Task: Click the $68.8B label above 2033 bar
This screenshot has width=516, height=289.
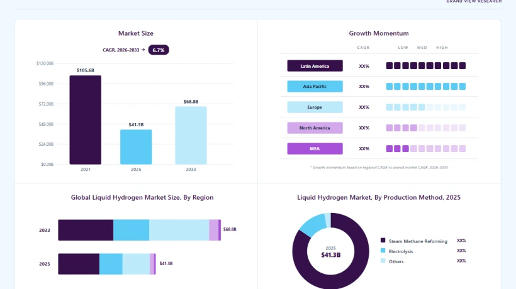Action: tap(191, 102)
